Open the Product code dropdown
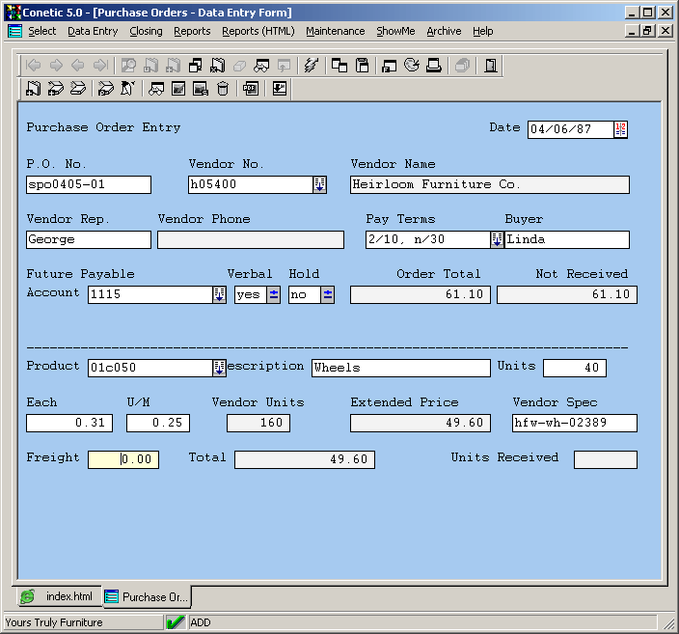 219,368
